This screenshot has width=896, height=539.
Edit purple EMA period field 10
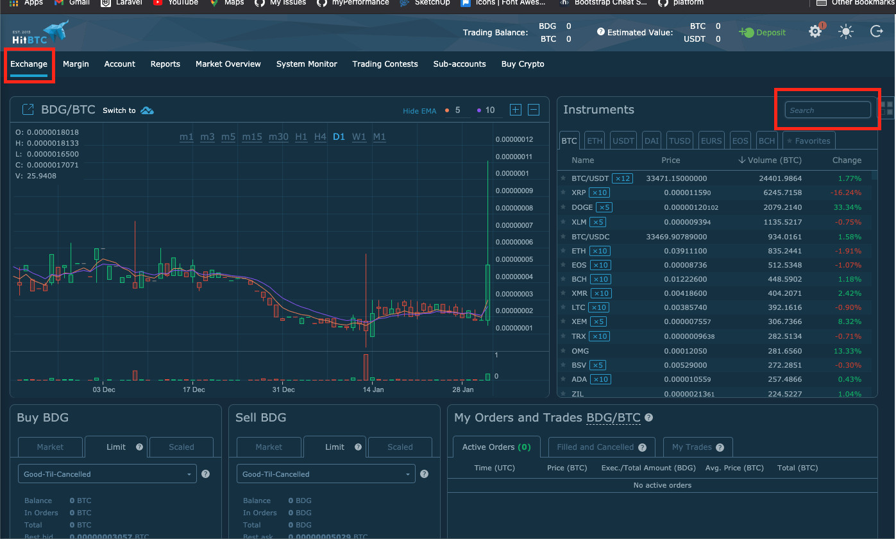490,110
